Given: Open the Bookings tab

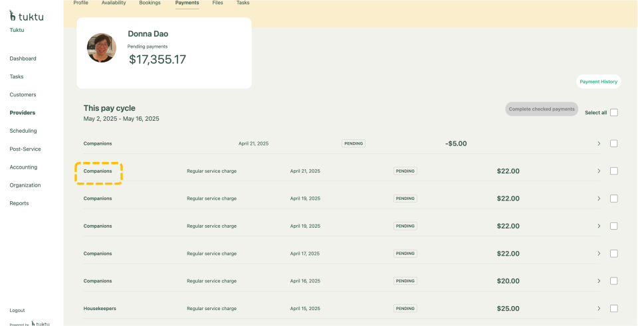Looking at the screenshot, I should (x=150, y=3).
